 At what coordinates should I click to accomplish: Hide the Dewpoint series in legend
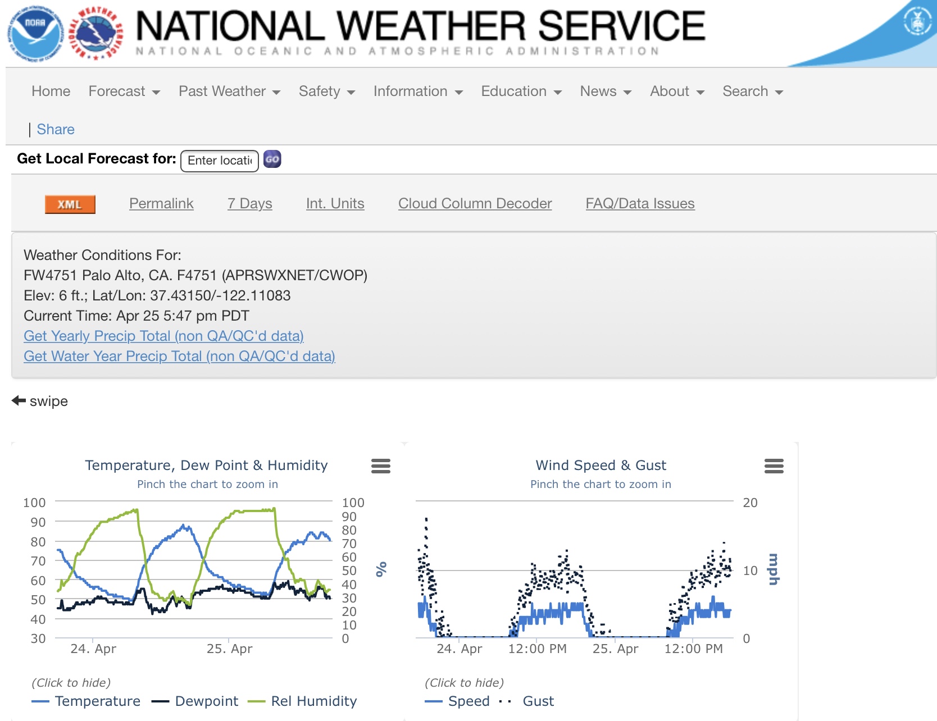click(195, 701)
